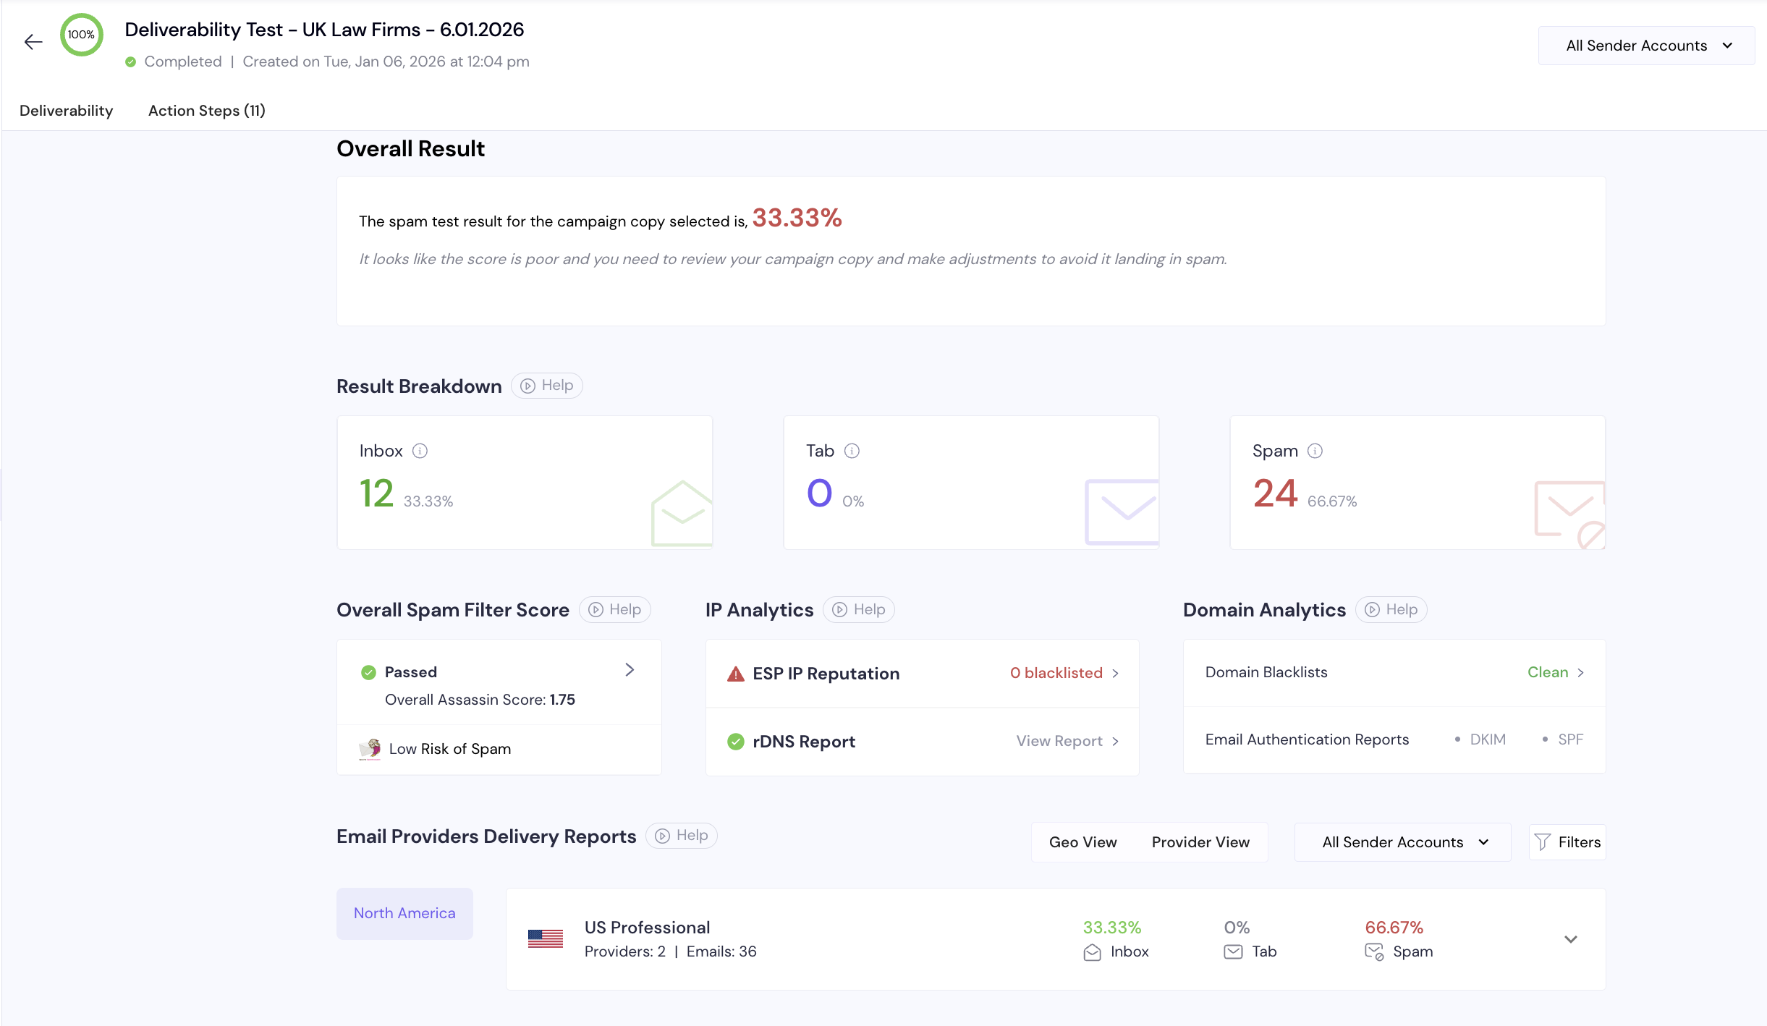Click the Filters funnel icon

(x=1542, y=842)
